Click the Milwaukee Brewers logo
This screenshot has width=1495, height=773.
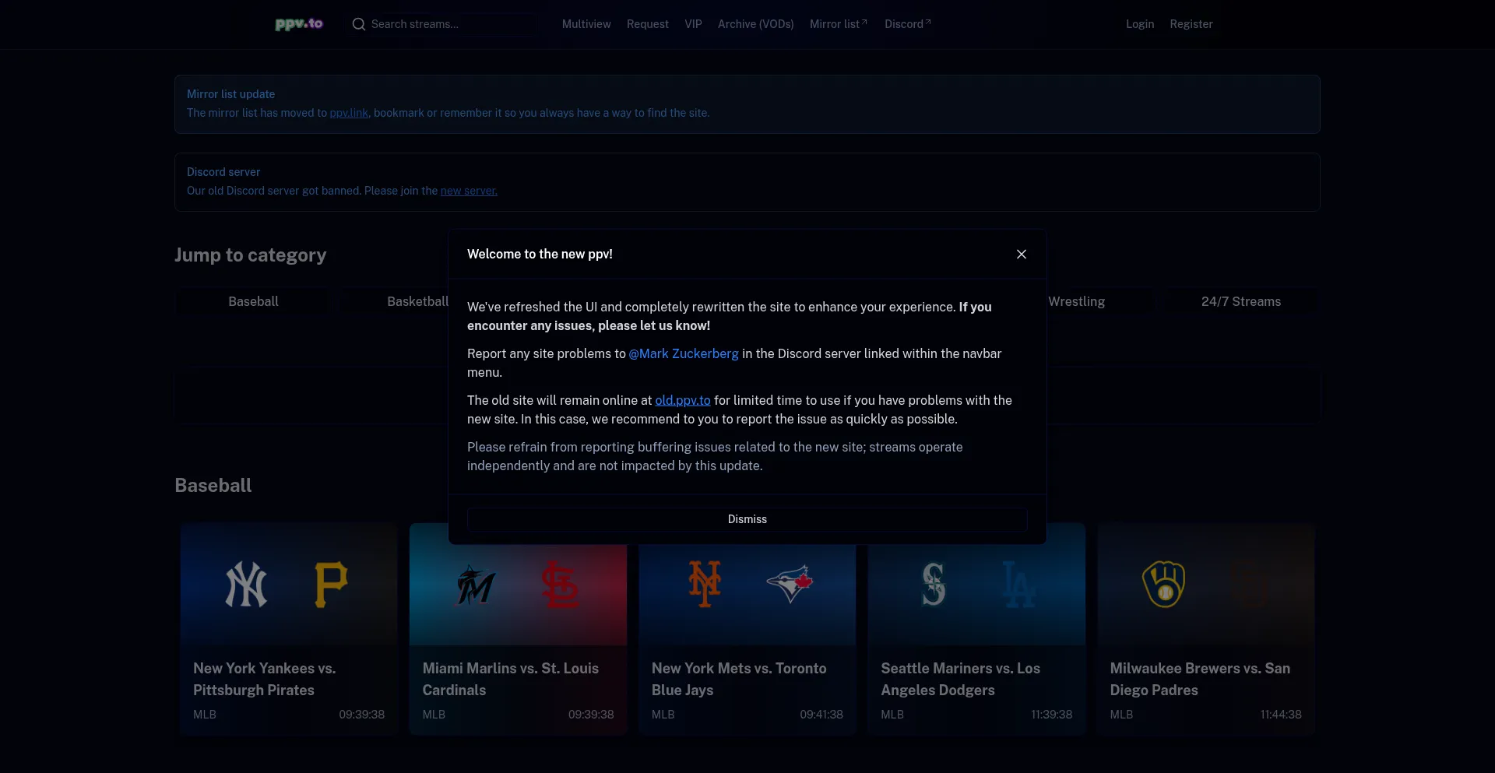(1163, 584)
